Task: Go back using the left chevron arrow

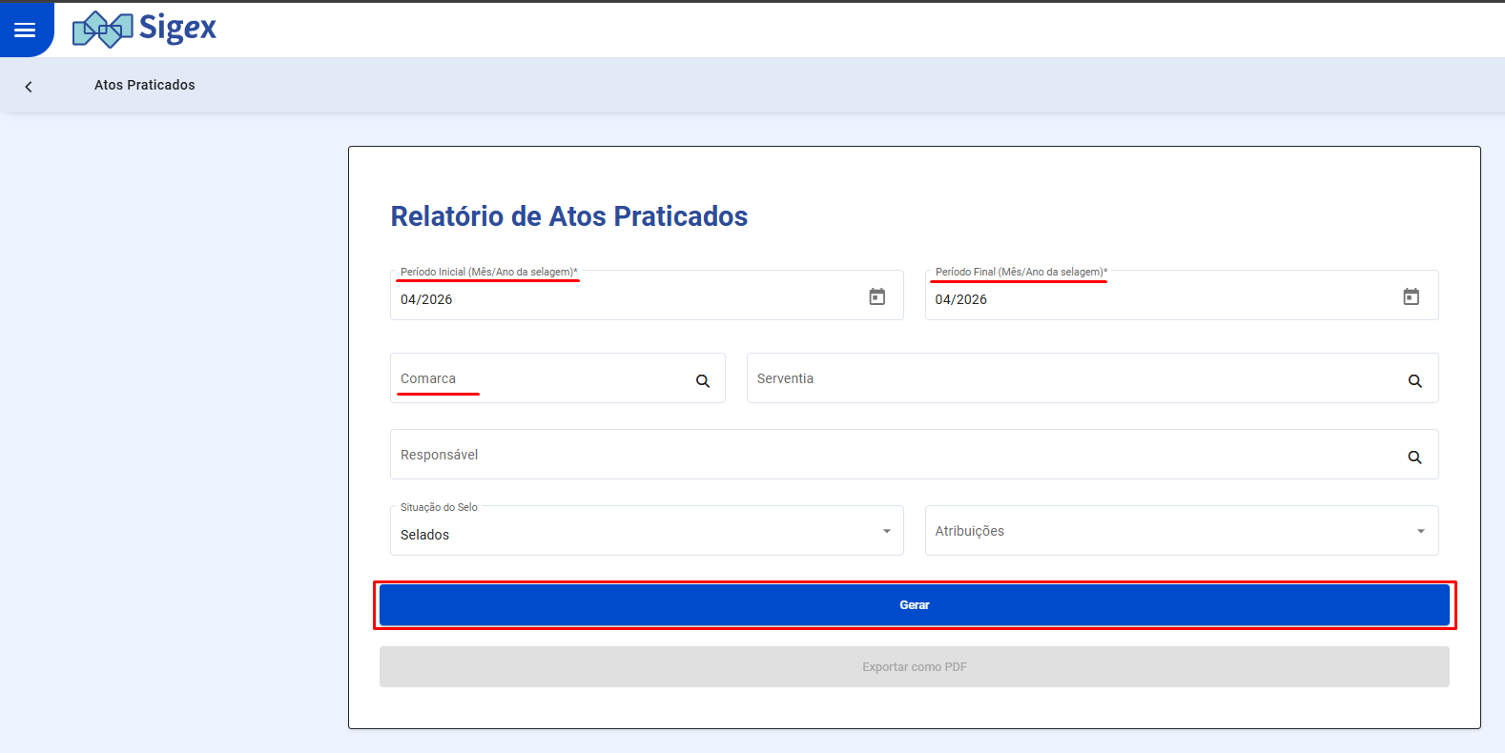Action: (x=29, y=87)
